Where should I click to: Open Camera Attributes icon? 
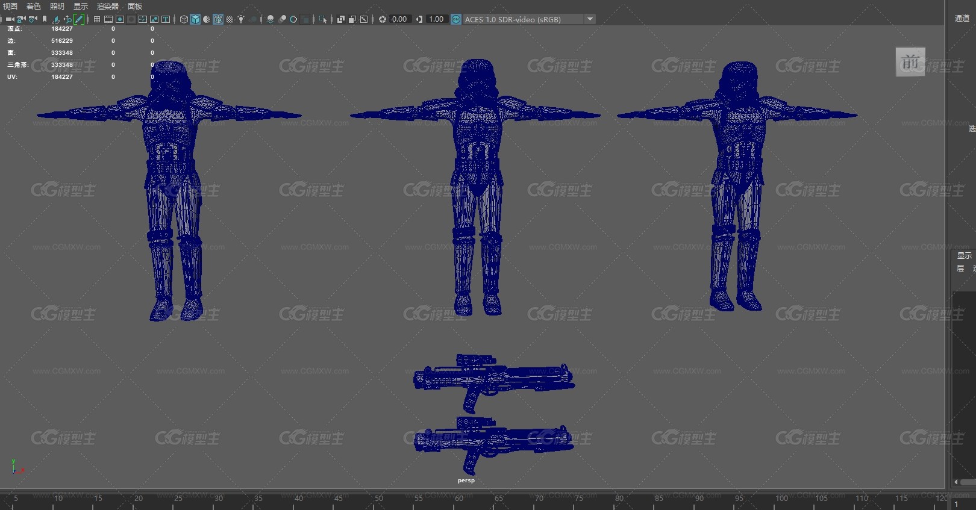point(33,19)
